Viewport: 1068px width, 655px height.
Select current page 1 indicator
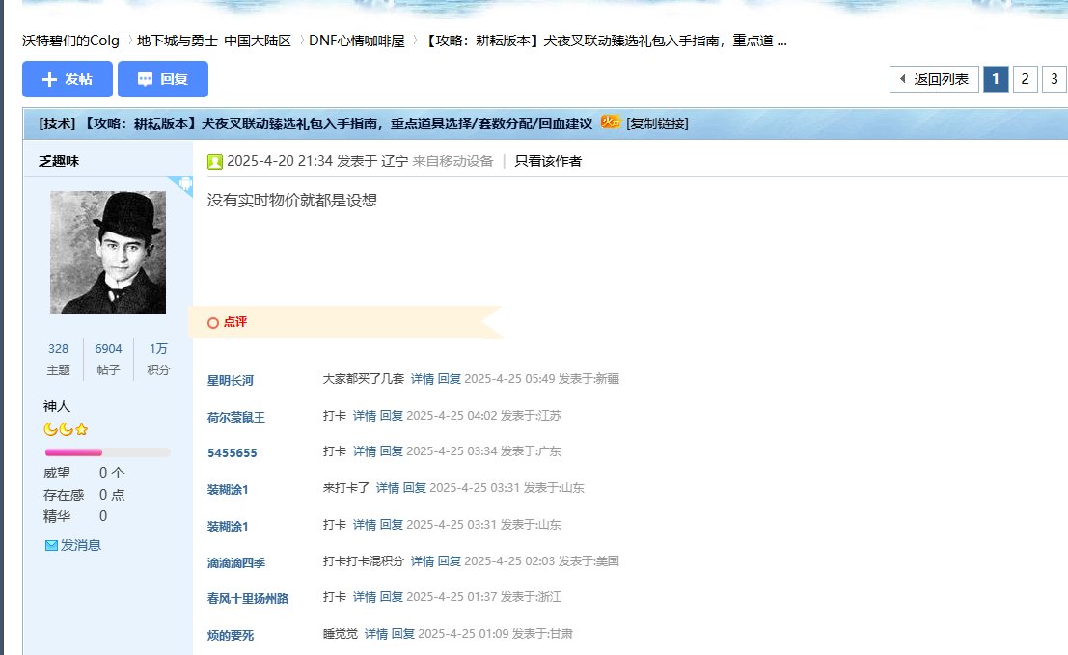(995, 79)
